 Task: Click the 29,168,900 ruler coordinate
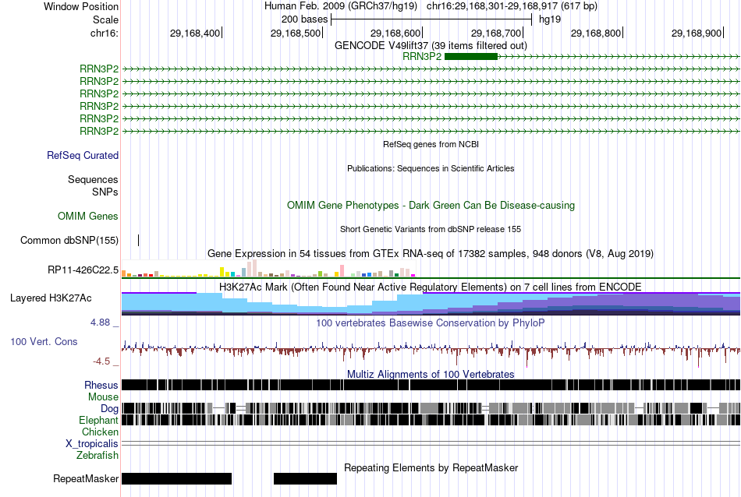coord(697,33)
